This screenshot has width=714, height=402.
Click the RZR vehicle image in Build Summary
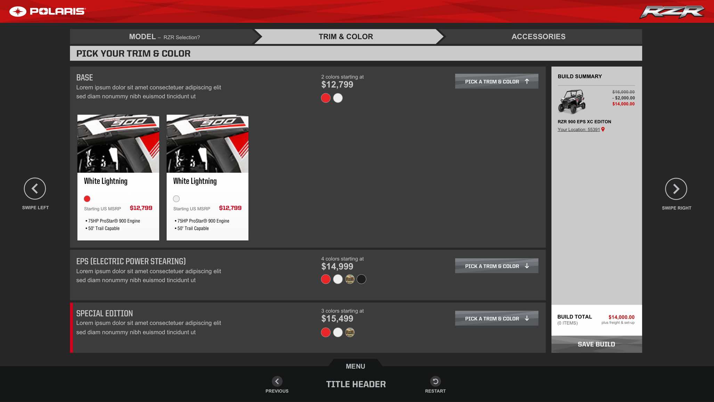572,102
